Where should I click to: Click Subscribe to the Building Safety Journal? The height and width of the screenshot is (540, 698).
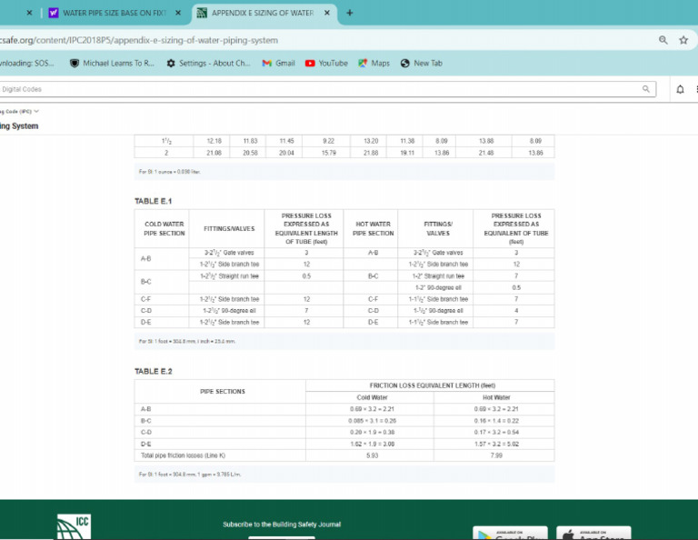[282, 525]
